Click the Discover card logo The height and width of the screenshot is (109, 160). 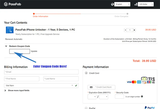pyautogui.click(x=144, y=82)
